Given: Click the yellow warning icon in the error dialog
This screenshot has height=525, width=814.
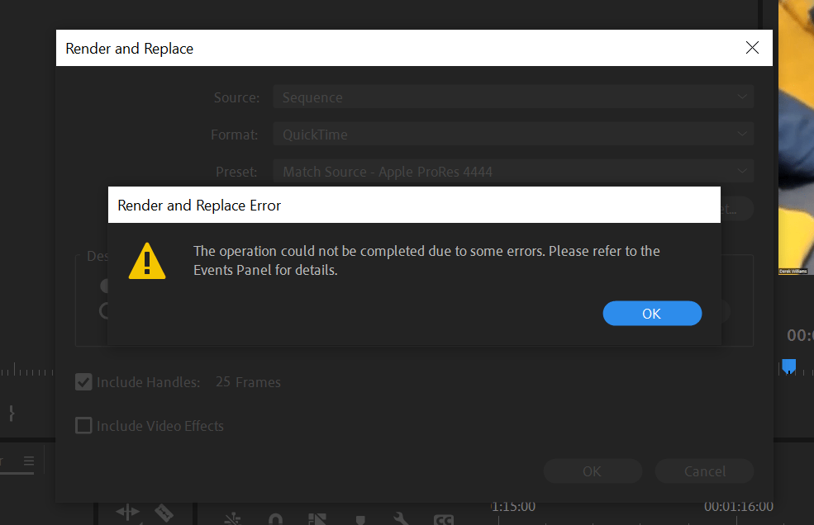Looking at the screenshot, I should pyautogui.click(x=147, y=261).
